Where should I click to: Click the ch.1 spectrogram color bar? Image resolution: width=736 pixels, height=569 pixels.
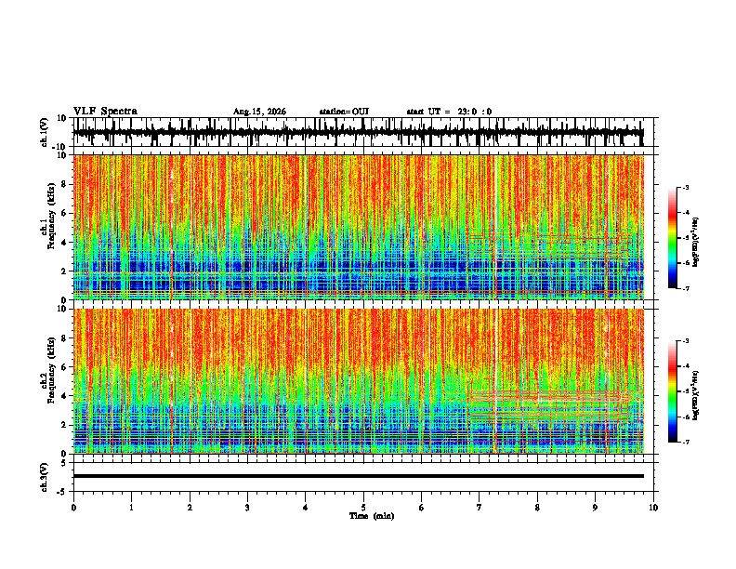(x=673, y=238)
